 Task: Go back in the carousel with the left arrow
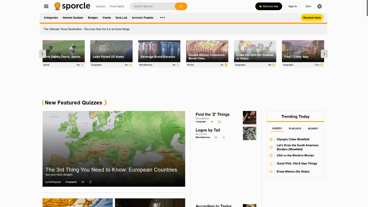43,53
